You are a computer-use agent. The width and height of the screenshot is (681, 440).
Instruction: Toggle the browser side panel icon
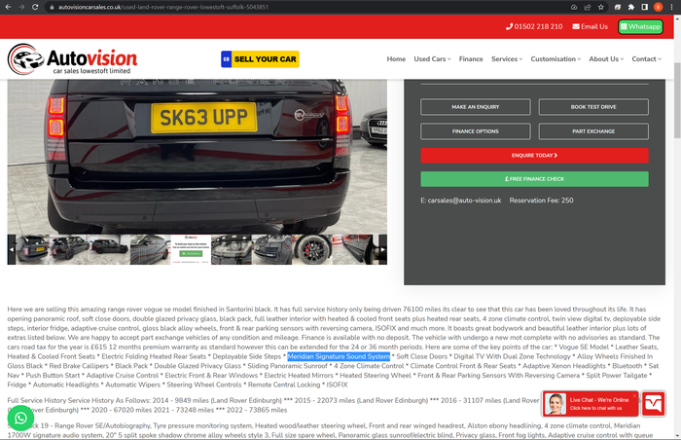point(644,7)
